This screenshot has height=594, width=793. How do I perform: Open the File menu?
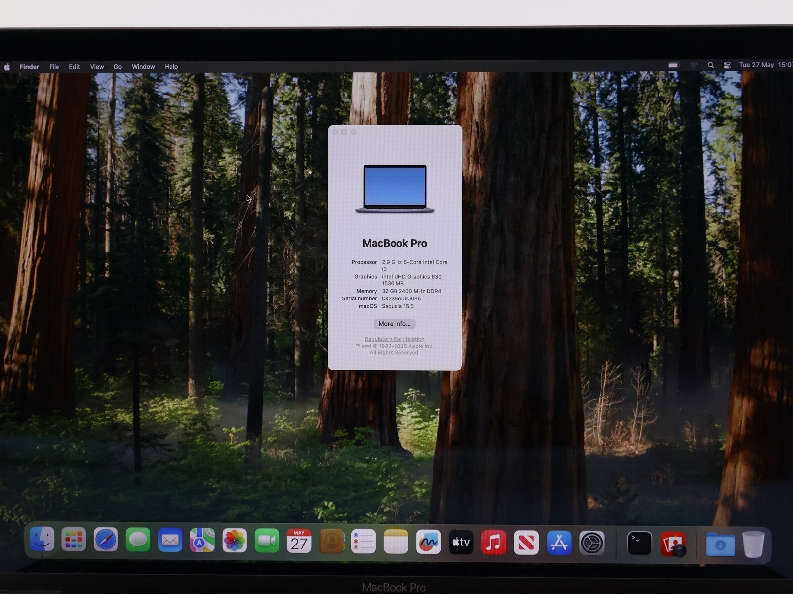(54, 67)
